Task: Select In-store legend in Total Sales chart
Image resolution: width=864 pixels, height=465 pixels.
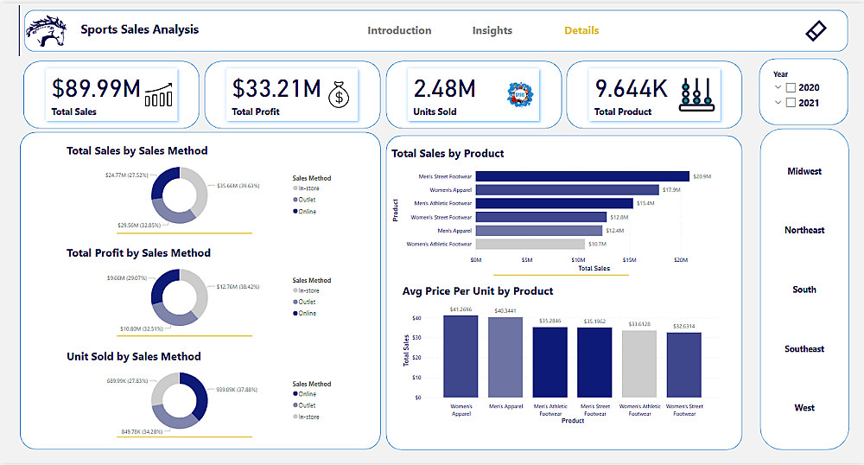Action: pos(307,188)
